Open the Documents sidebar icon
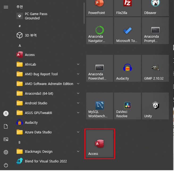The width and height of the screenshot is (174, 171). click(6, 126)
